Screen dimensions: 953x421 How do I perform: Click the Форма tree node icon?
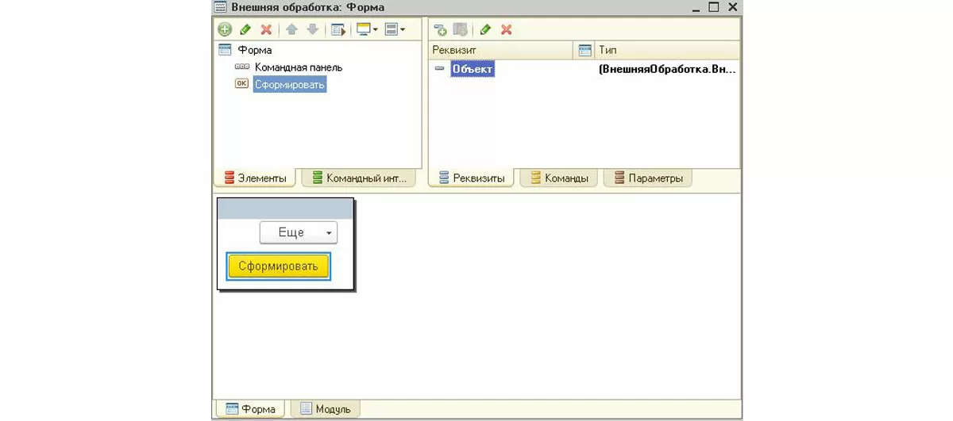point(225,50)
